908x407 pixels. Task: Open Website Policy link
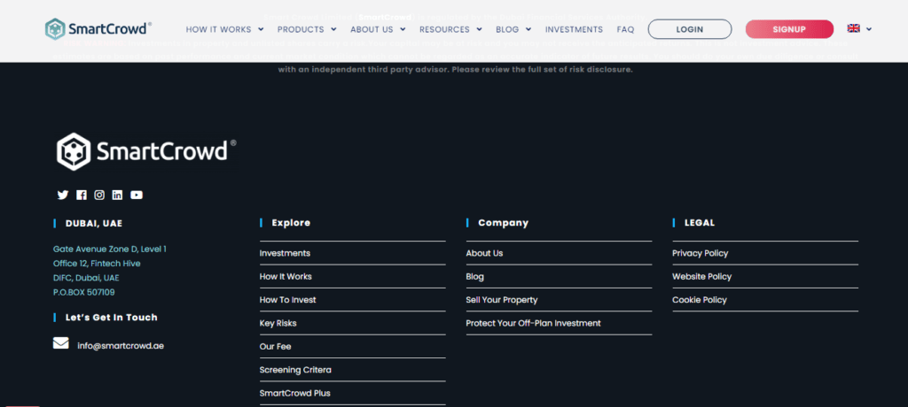click(x=702, y=276)
